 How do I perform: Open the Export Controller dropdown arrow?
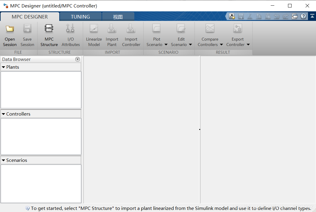[x=248, y=45]
